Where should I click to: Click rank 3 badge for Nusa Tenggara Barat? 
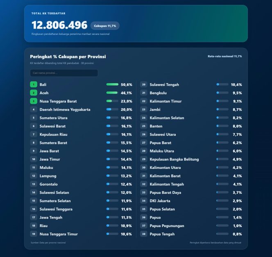pos(34,101)
